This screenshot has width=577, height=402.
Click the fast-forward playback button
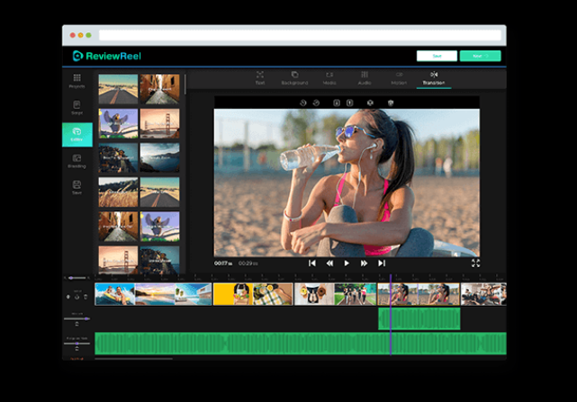364,264
